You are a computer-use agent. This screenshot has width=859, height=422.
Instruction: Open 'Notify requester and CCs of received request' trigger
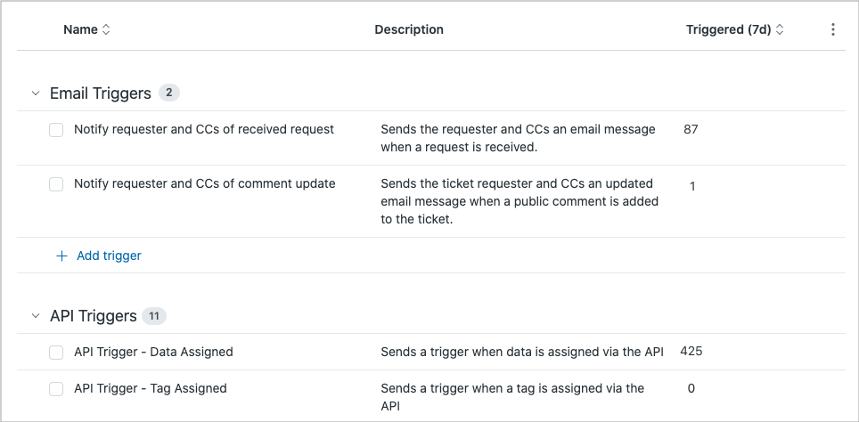pos(204,129)
